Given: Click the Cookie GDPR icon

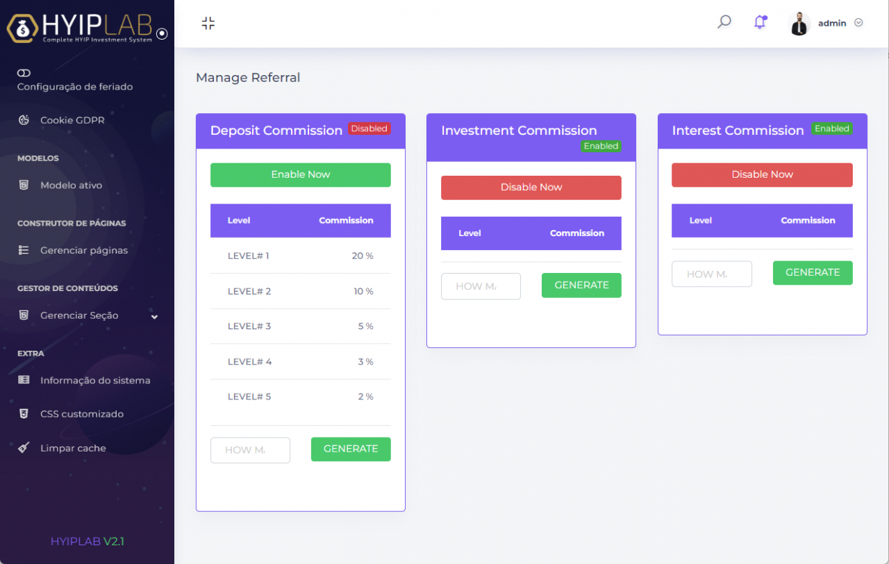Looking at the screenshot, I should tap(24, 120).
